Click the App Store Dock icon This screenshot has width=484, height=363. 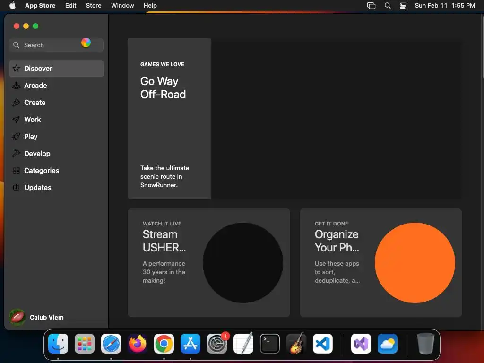pyautogui.click(x=190, y=344)
